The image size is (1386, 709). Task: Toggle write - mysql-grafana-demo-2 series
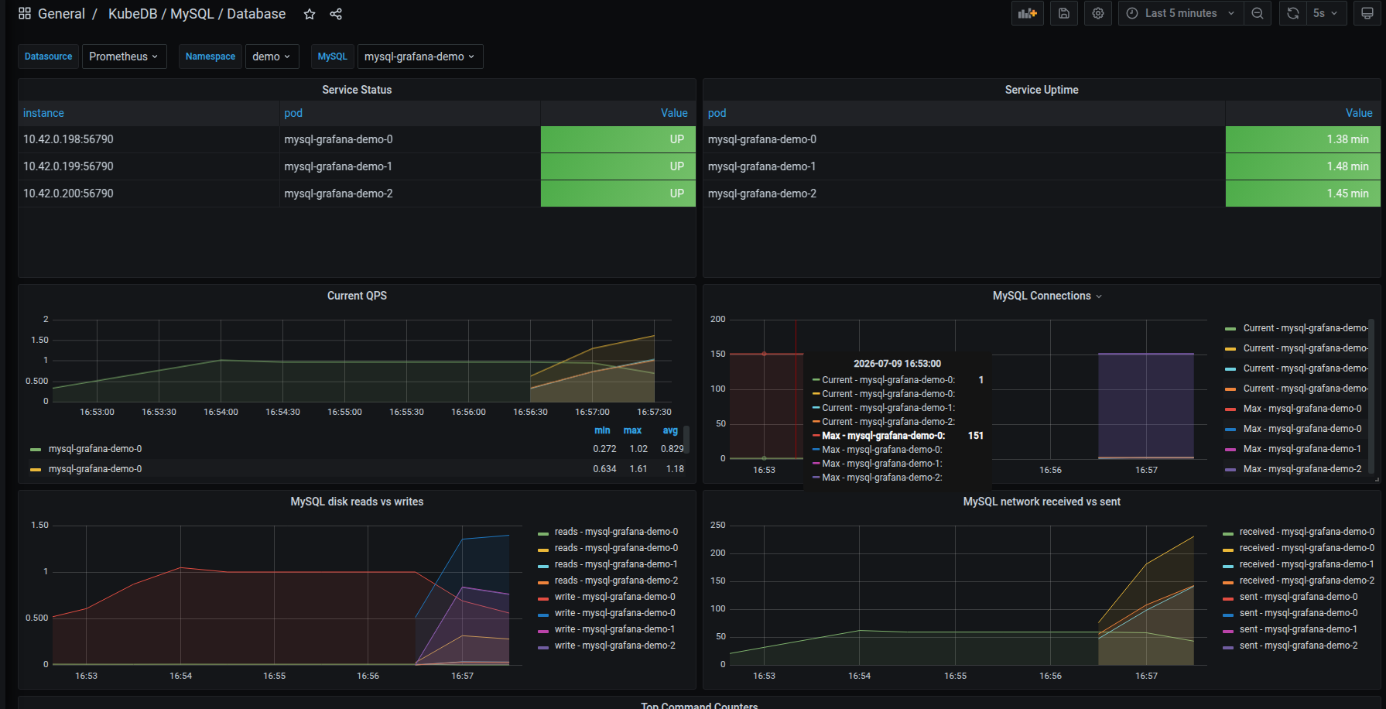(x=614, y=646)
